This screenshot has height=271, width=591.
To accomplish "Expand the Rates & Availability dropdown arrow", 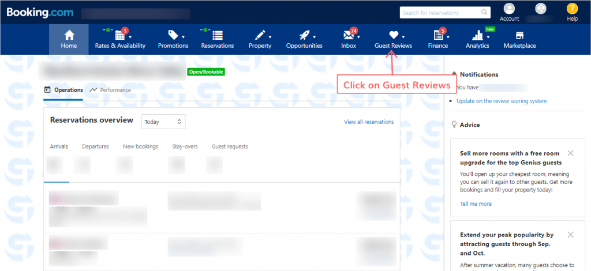I will [130, 37].
